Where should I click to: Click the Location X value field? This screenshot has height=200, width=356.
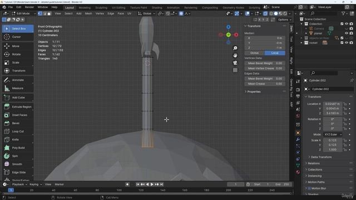pos(333,104)
